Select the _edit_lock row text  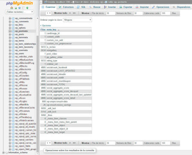[x=52, y=112]
